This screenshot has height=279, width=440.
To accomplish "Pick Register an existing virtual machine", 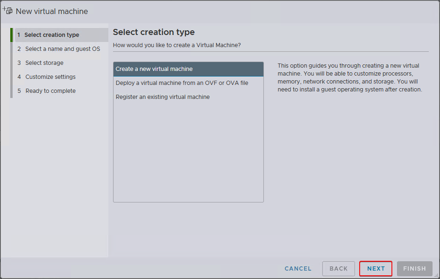I will point(163,97).
